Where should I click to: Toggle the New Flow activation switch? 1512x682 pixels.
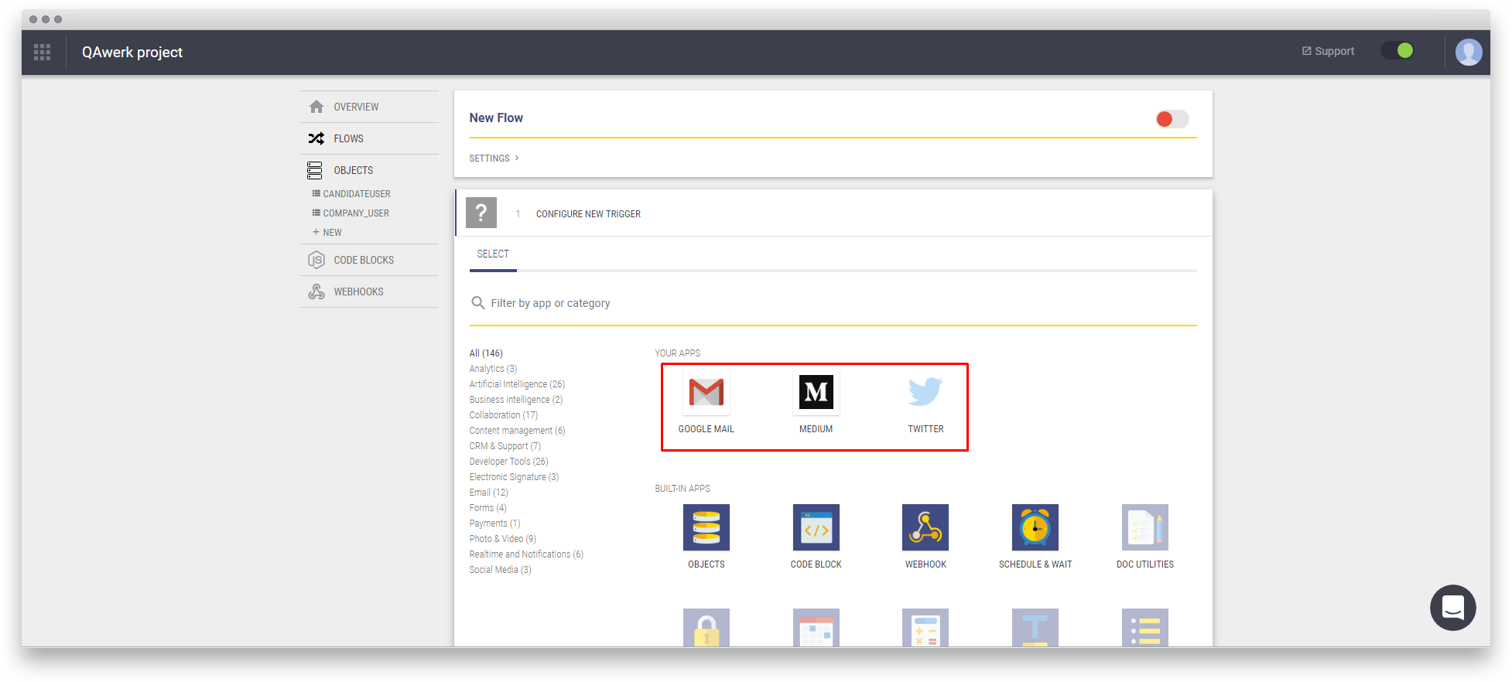1172,119
